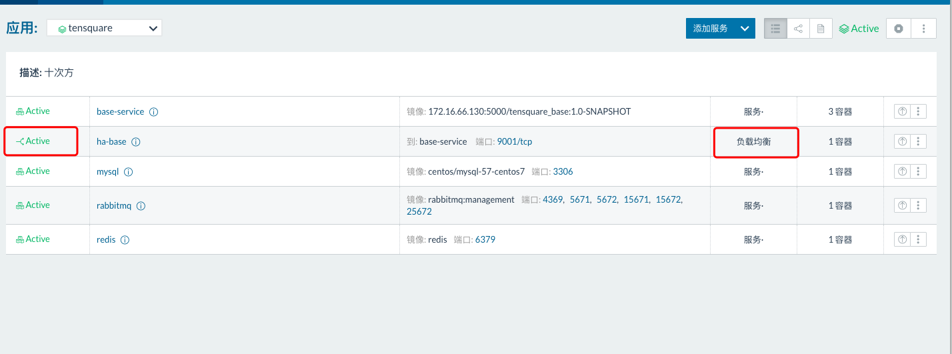Click Active status of redis row
Viewport: 952px width, 354px height.
coord(33,239)
